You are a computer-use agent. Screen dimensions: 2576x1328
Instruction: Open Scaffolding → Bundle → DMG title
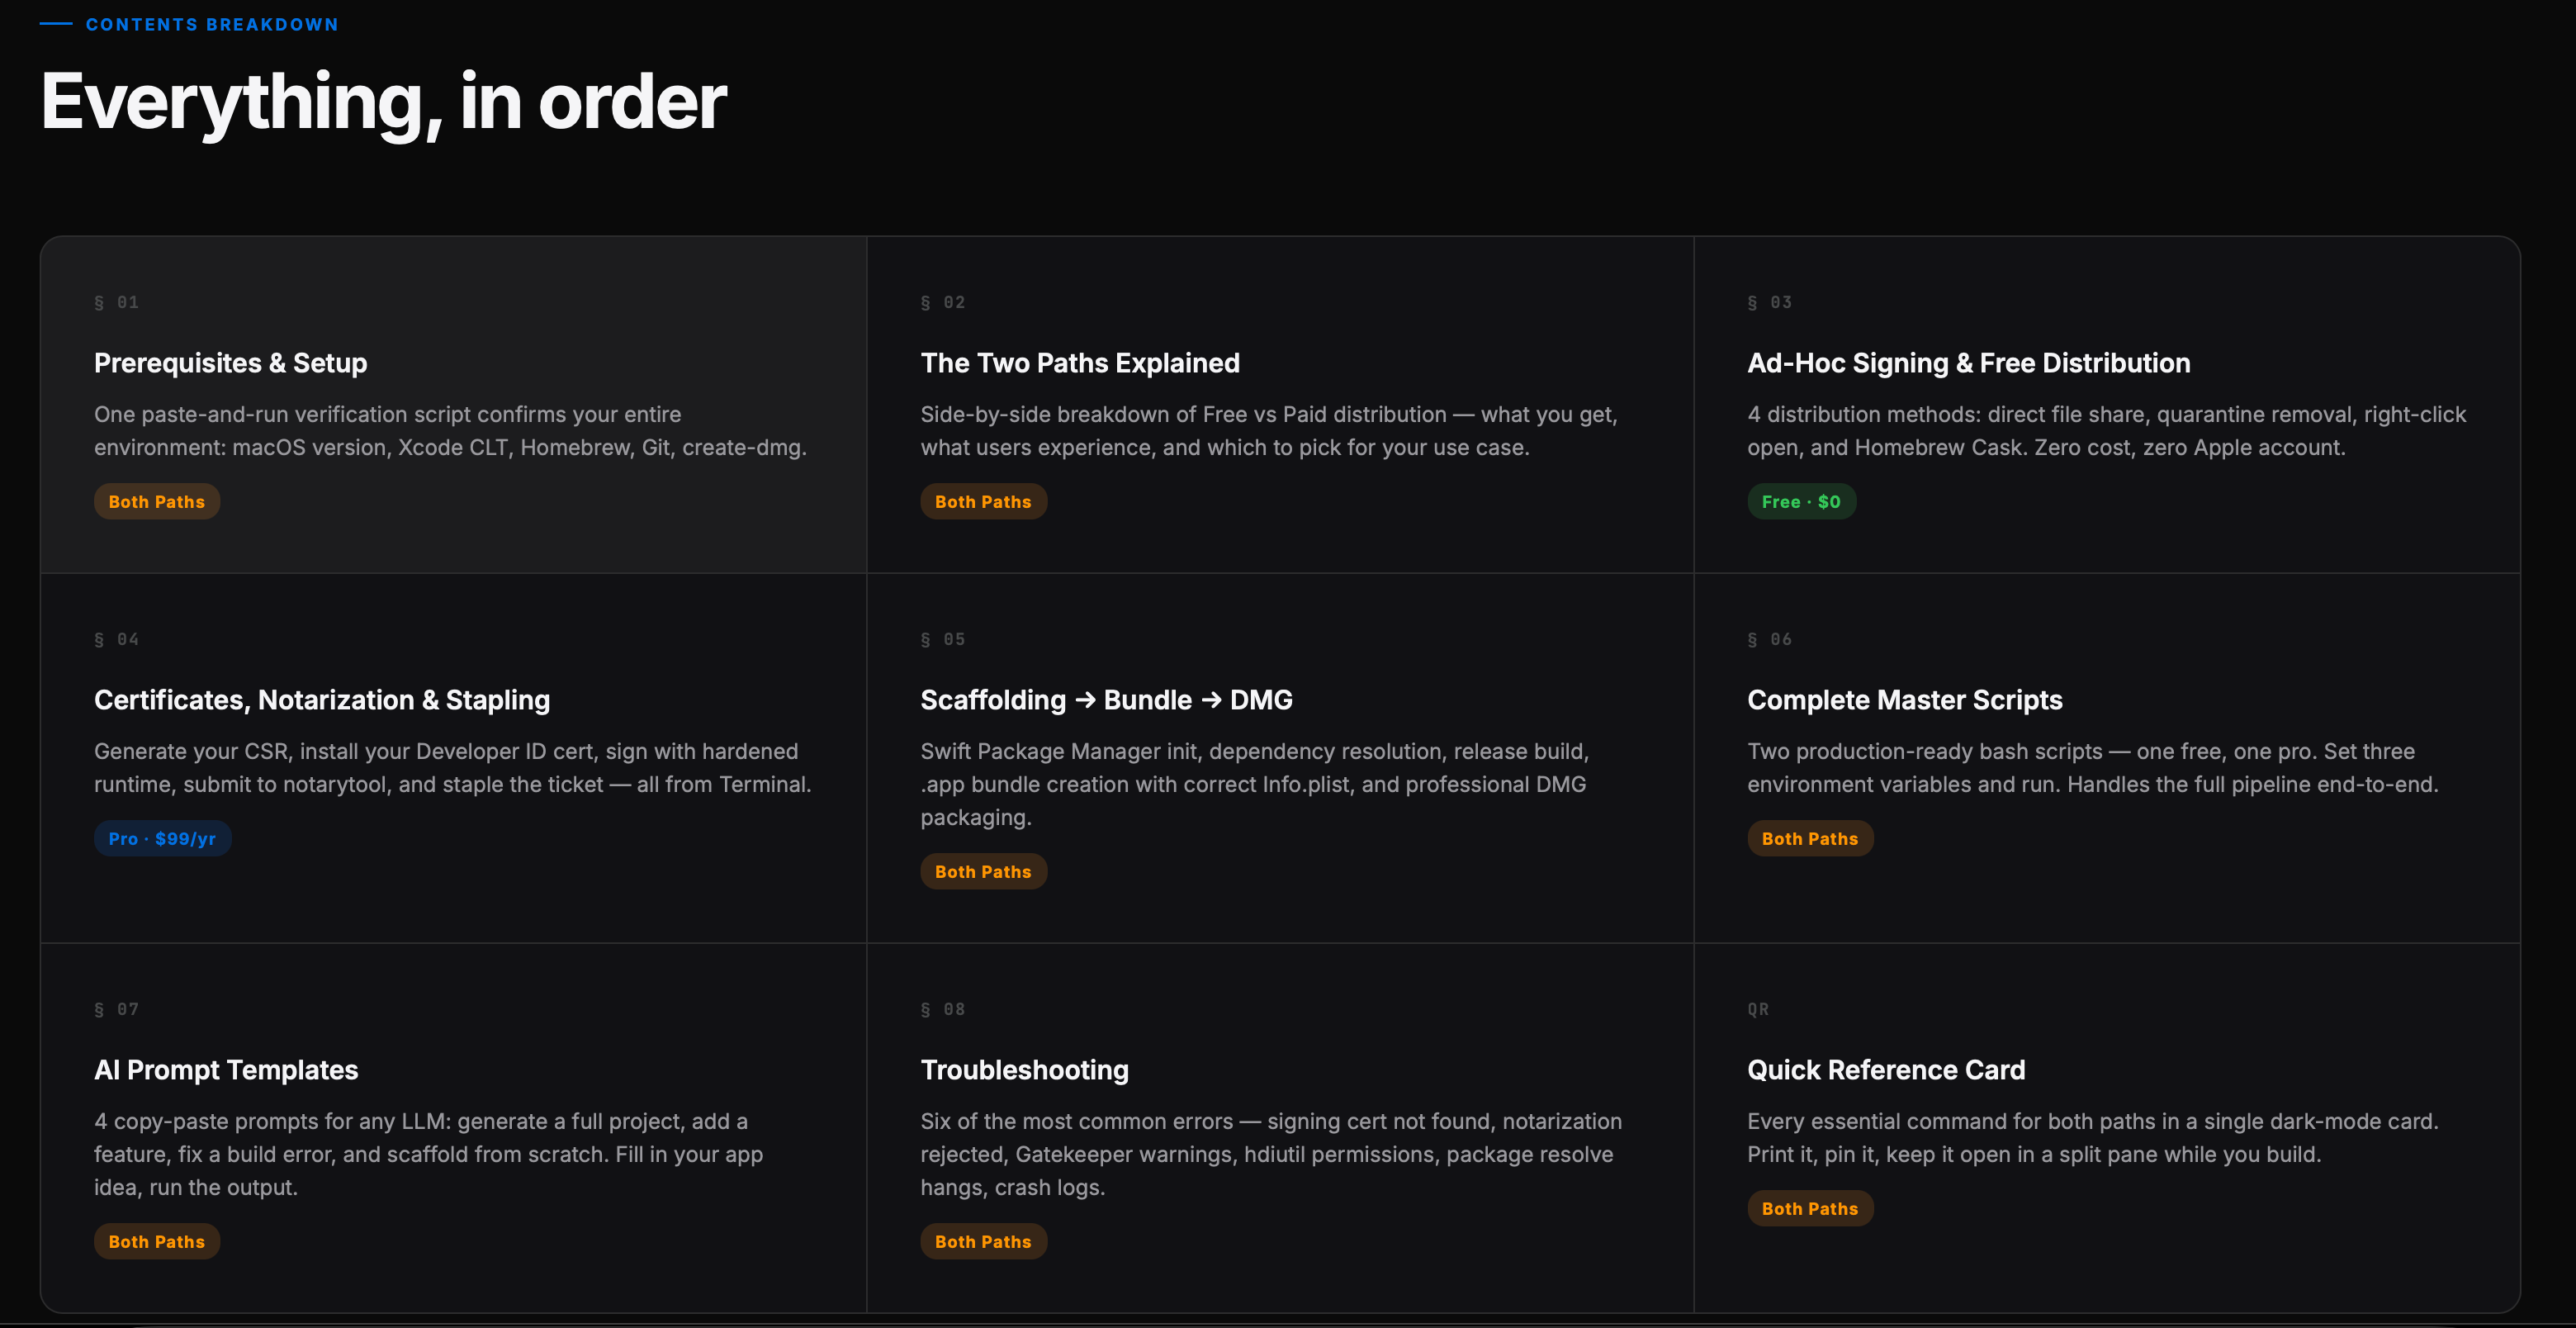pyautogui.click(x=1106, y=700)
